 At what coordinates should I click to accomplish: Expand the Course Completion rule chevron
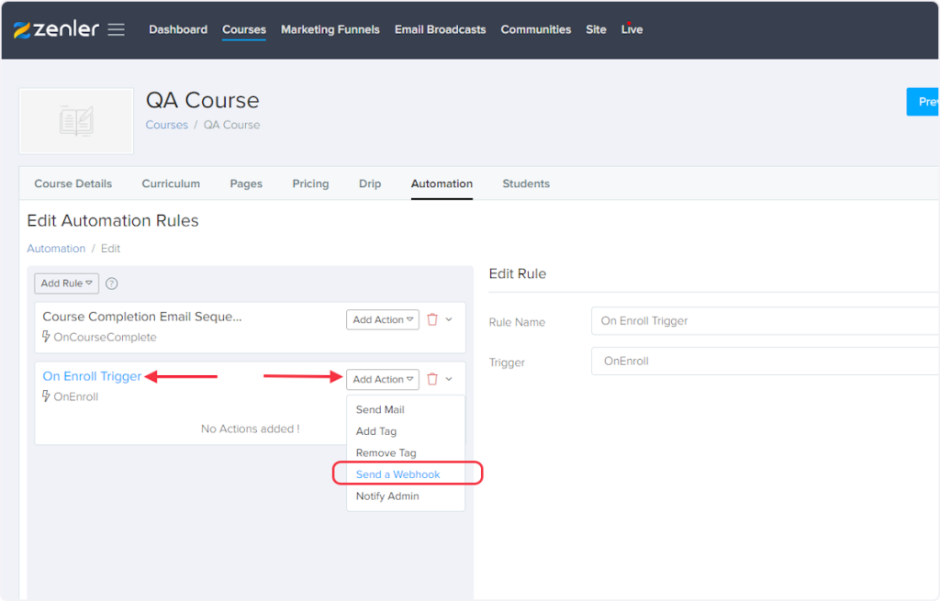(x=449, y=319)
